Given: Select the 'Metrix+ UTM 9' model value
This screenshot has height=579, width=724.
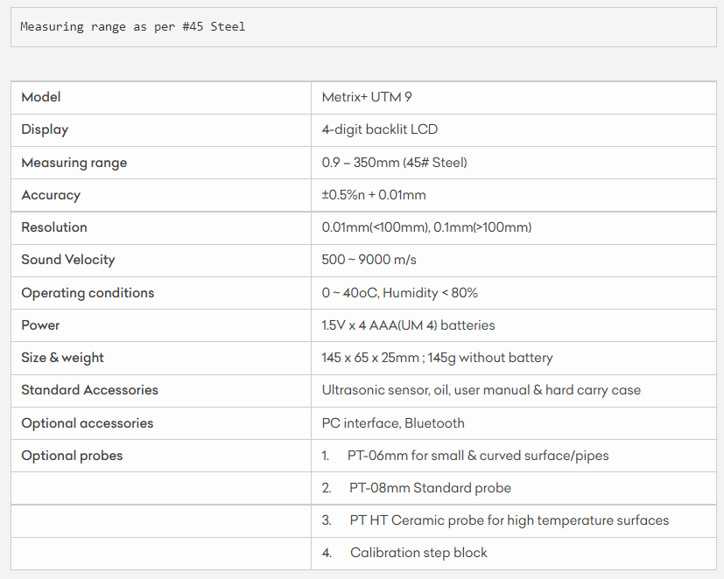Looking at the screenshot, I should (x=367, y=97).
